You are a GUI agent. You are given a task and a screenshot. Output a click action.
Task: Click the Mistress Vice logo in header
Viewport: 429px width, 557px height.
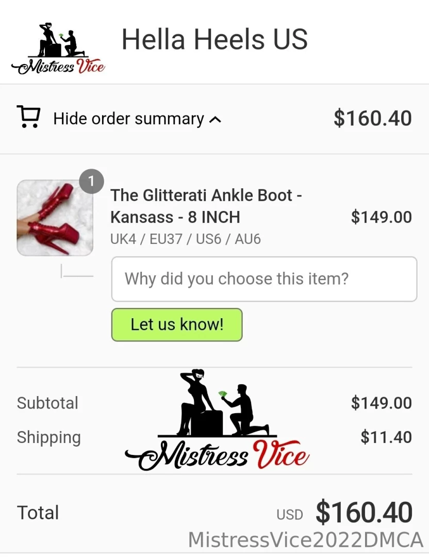[x=58, y=49]
